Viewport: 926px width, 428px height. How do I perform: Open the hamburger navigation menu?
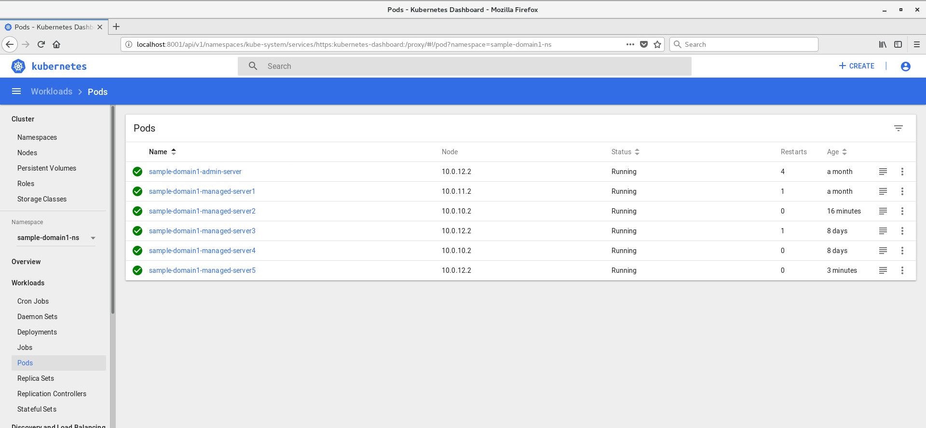[16, 91]
